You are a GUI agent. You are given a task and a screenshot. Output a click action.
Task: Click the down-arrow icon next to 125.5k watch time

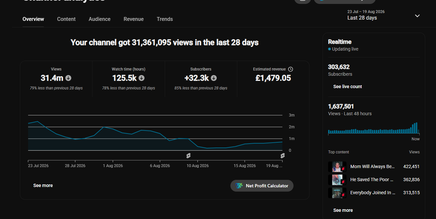coord(142,78)
